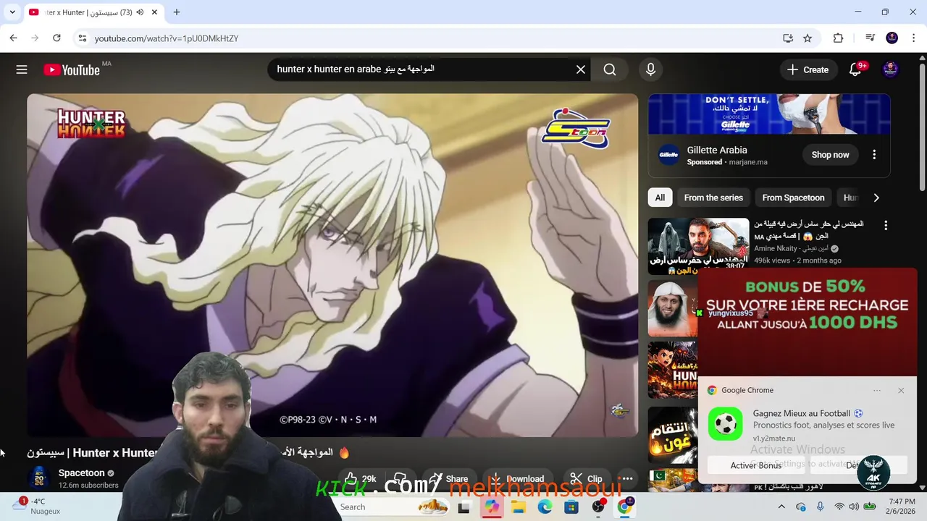Go back to the previous page
The height and width of the screenshot is (521, 927).
13,38
